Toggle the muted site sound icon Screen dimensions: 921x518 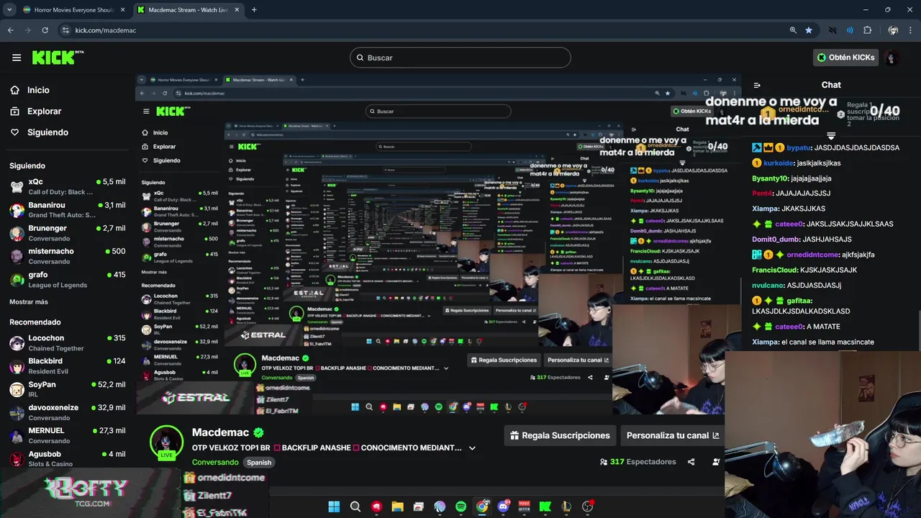click(832, 30)
